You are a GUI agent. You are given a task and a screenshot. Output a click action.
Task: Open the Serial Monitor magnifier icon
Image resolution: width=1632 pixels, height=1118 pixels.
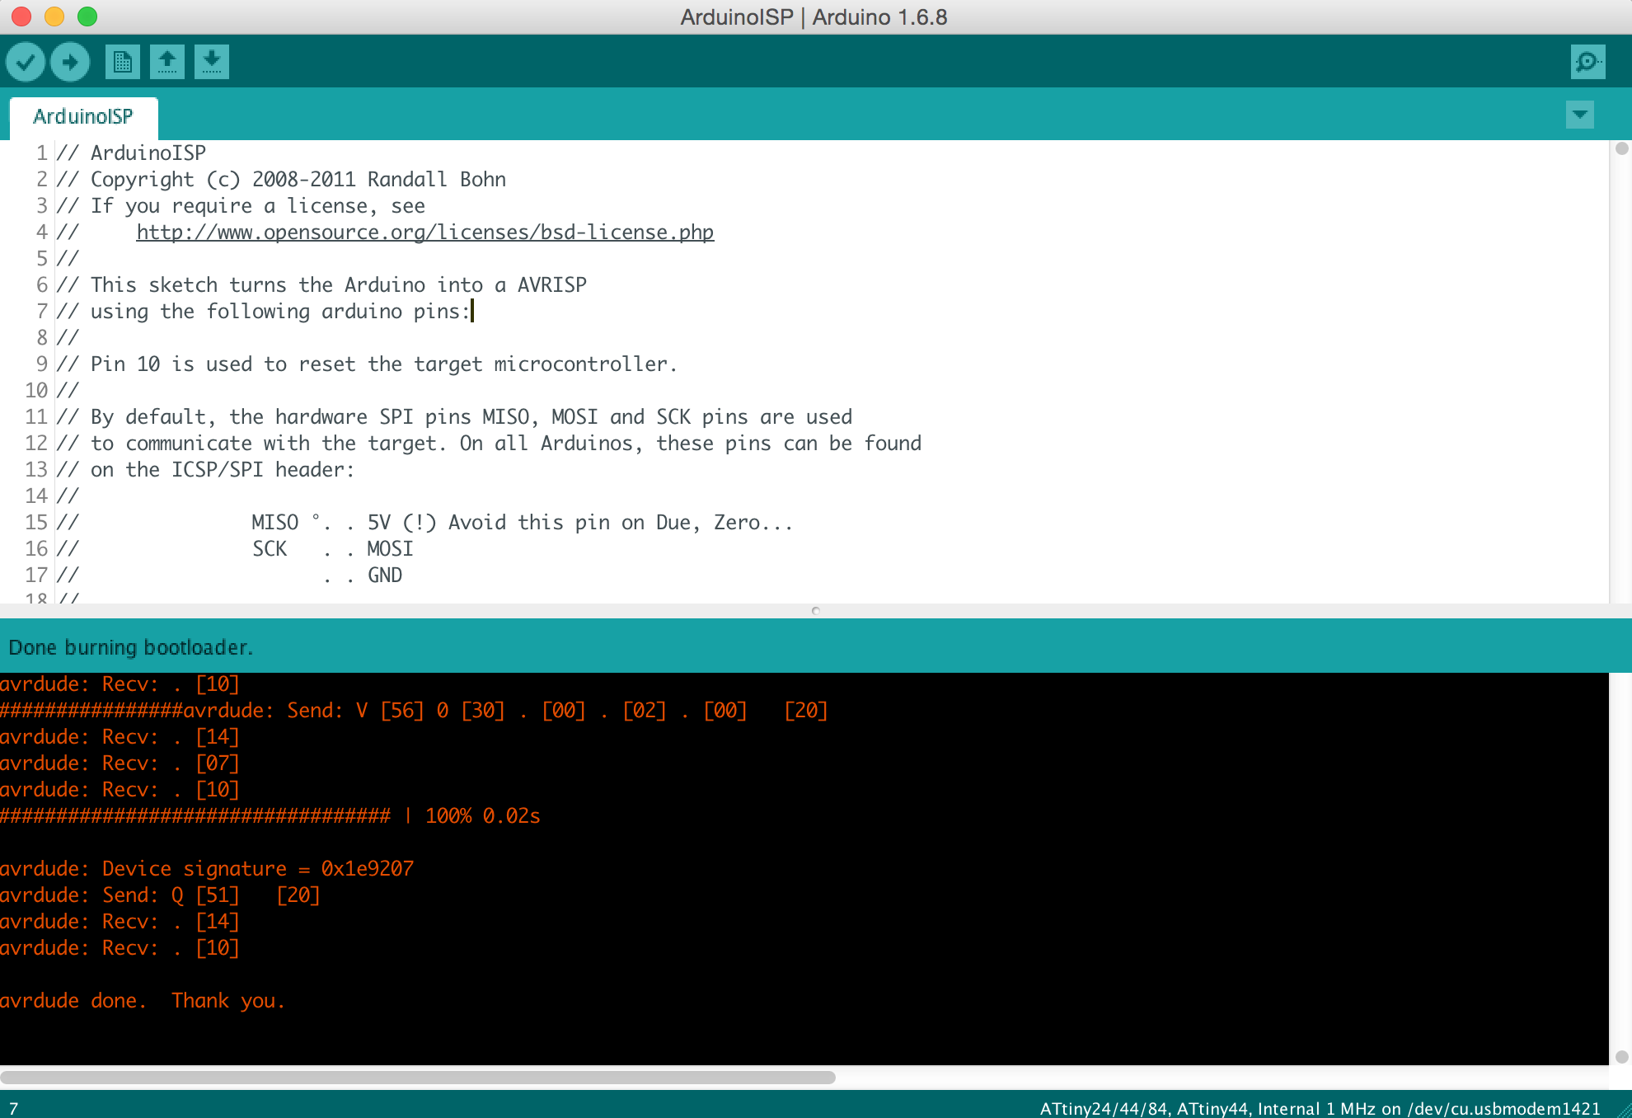click(x=1587, y=62)
